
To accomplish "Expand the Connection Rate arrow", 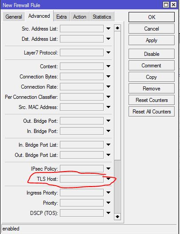I will click(x=108, y=86).
